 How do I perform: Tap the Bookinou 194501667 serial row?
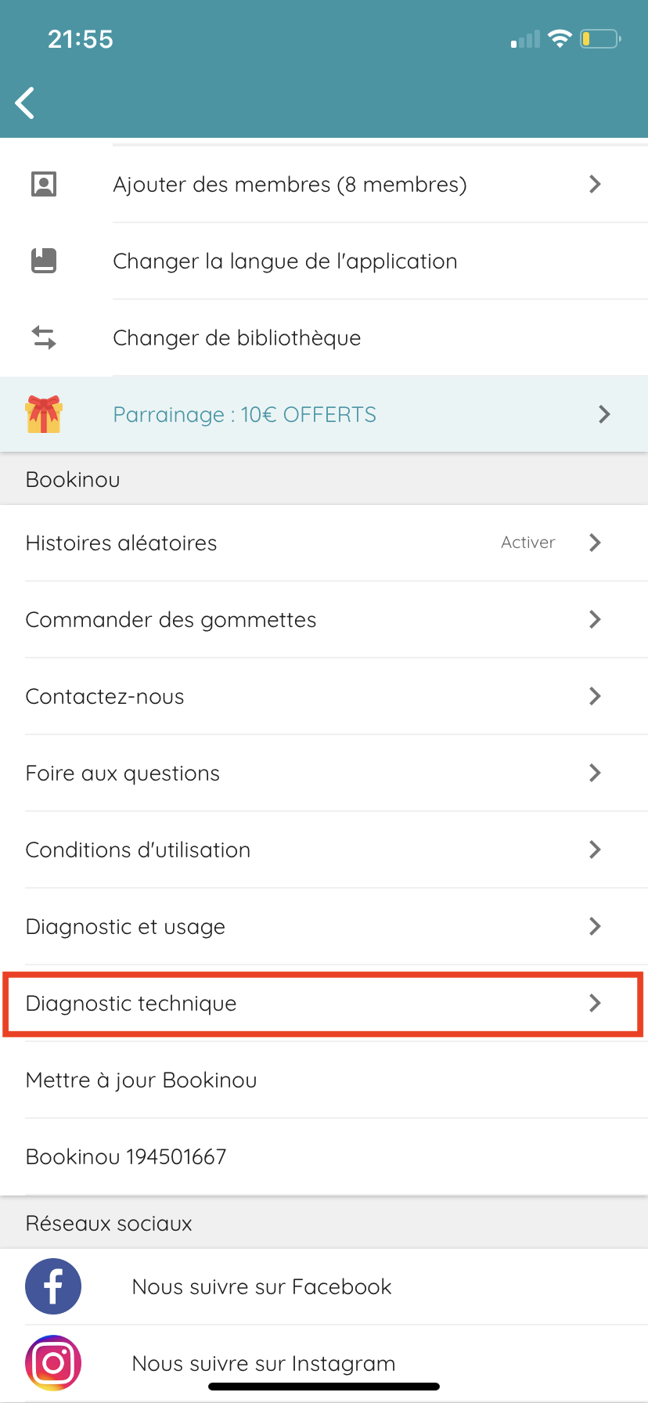point(324,1156)
